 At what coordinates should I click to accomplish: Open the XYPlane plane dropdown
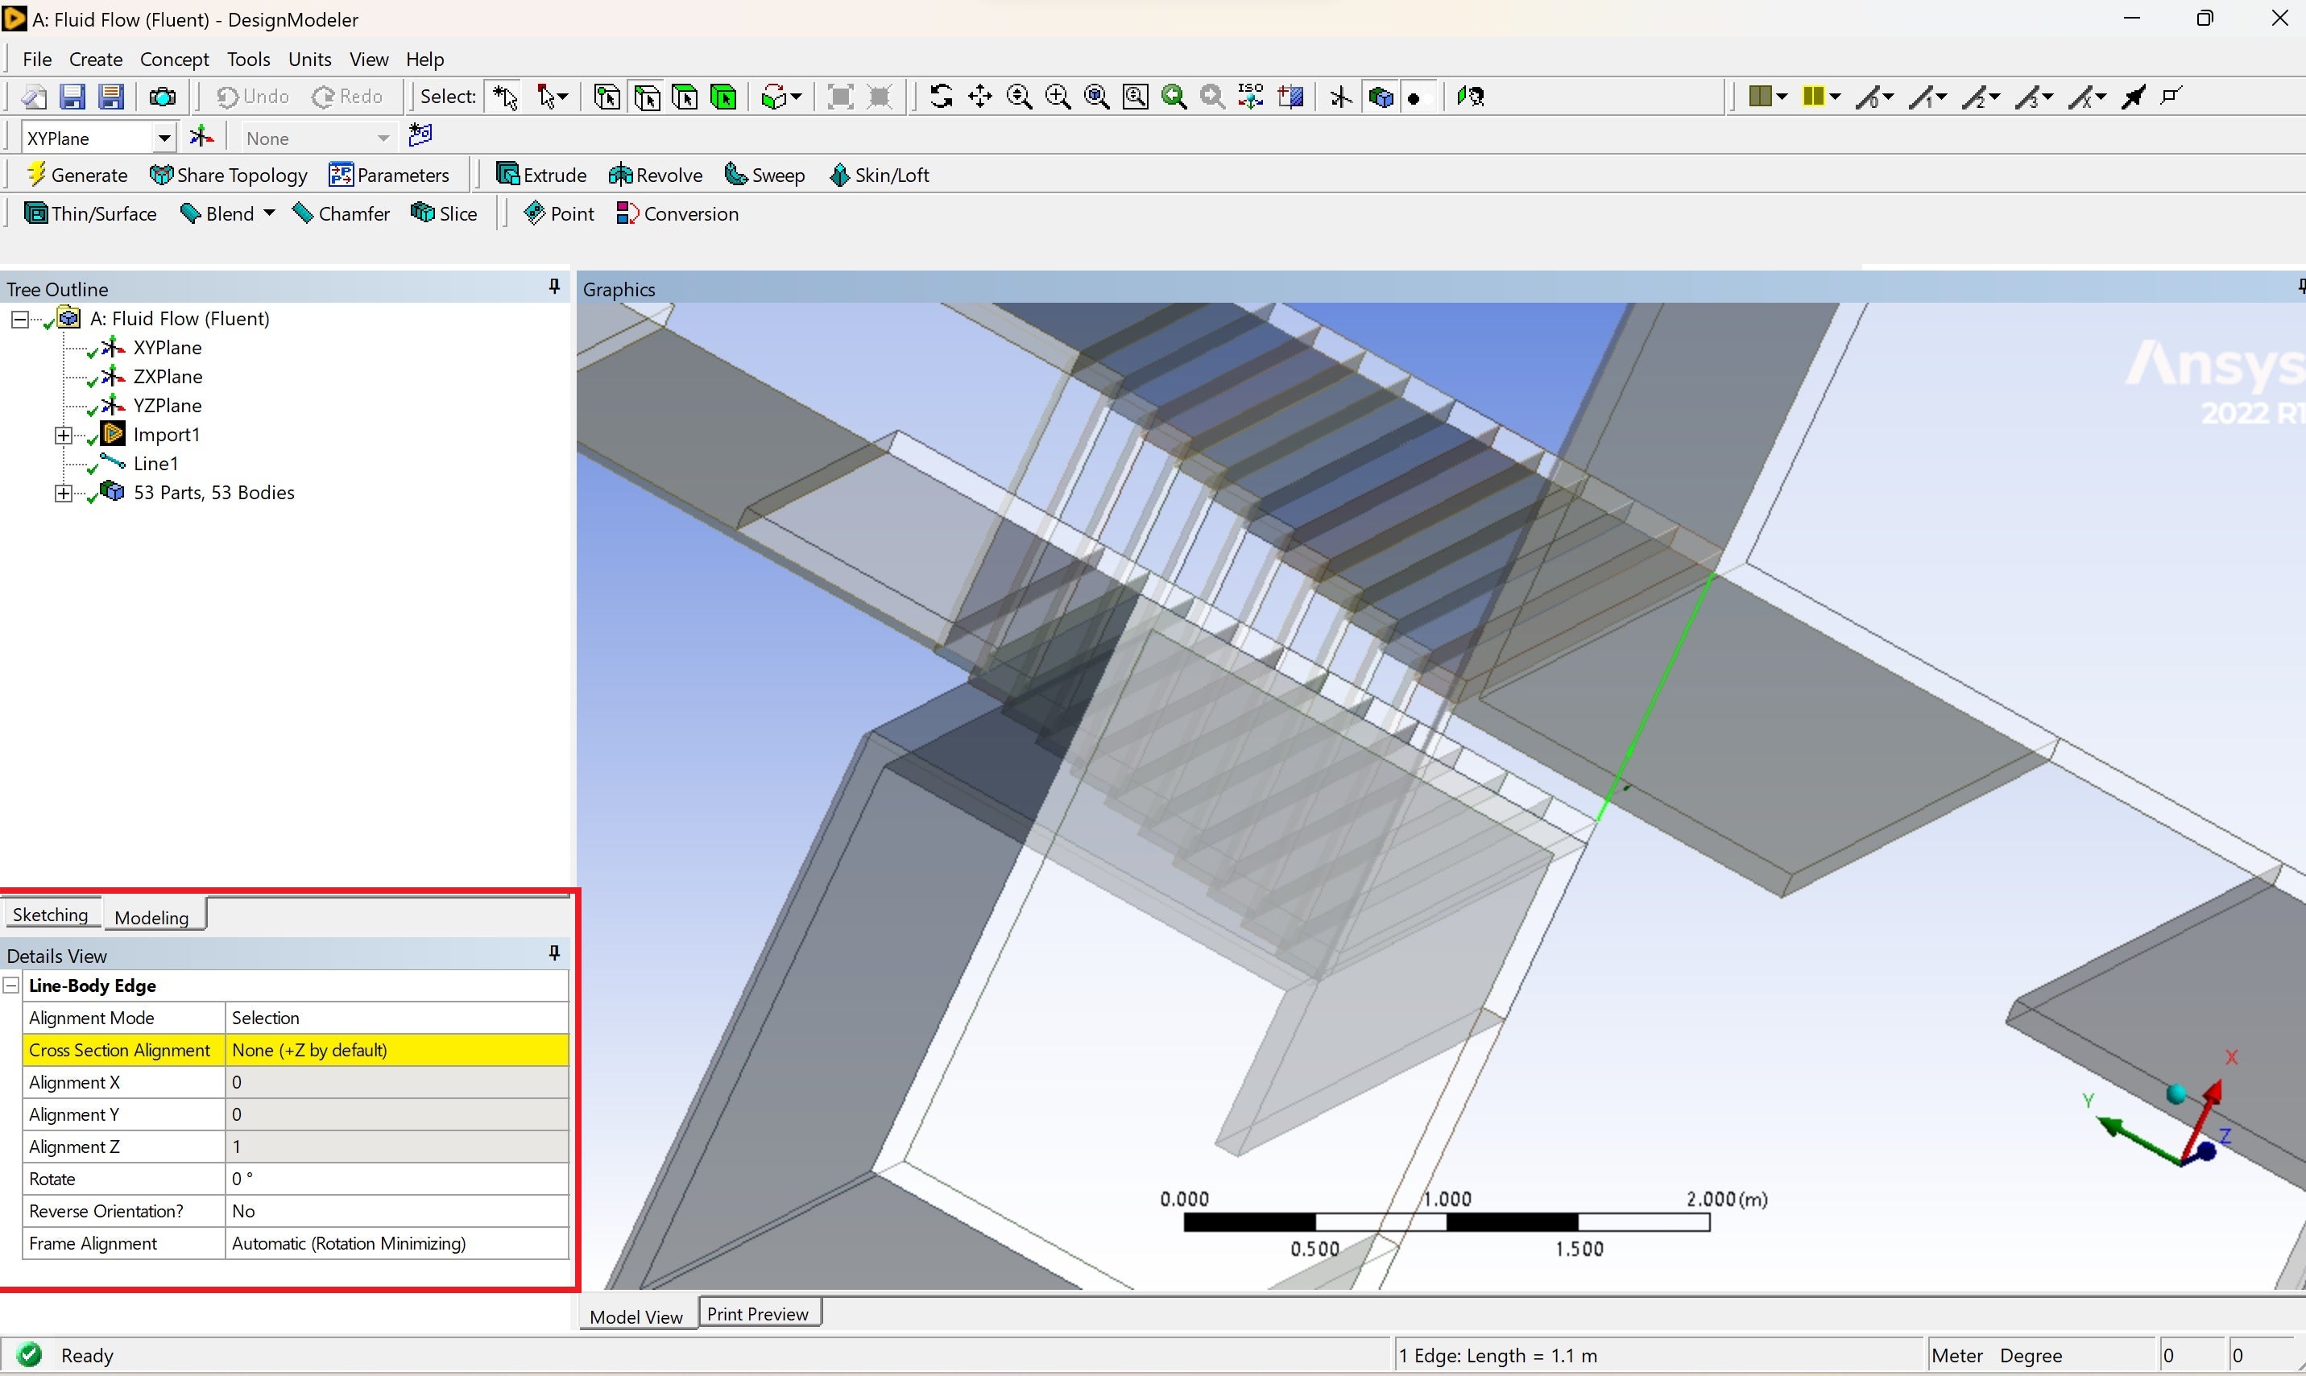[164, 137]
